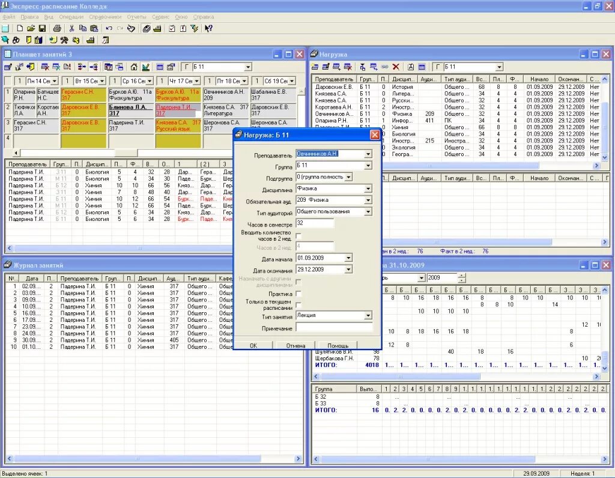Click the hammer tools icon in second toolbar

tap(64, 40)
